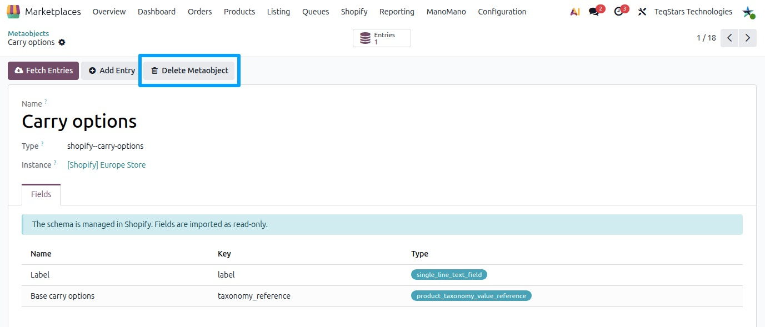
Task: Open the Marketplaces app home icon
Action: (13, 11)
